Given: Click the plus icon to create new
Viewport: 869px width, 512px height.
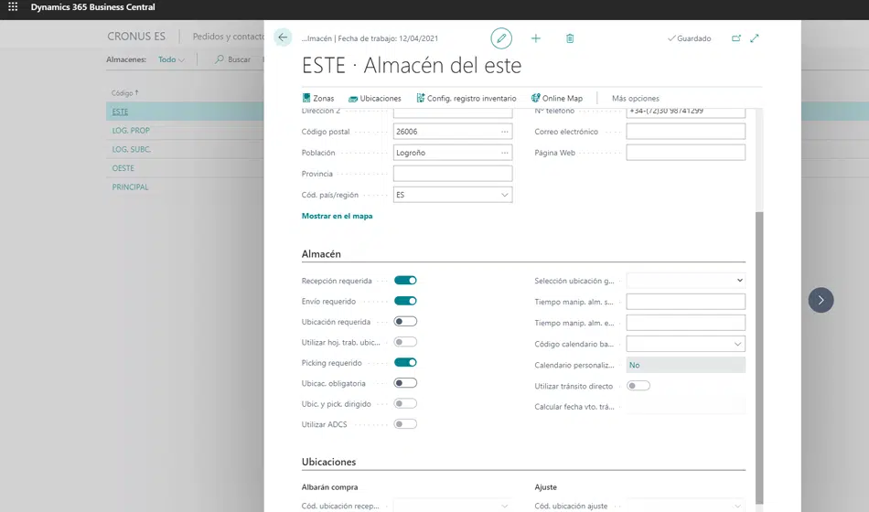Looking at the screenshot, I should 536,38.
